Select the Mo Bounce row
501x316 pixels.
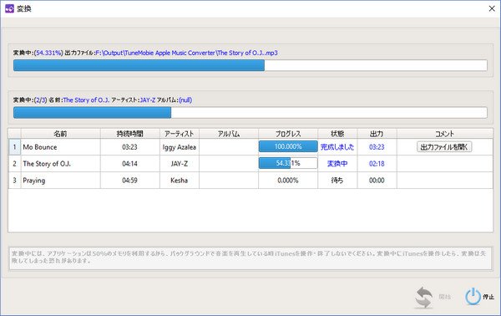tap(250, 147)
